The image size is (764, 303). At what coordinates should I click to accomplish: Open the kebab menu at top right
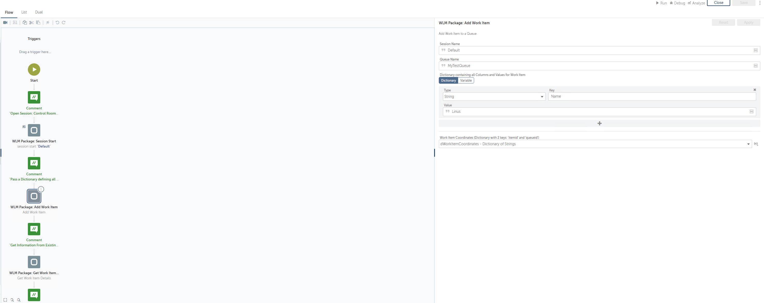(760, 3)
